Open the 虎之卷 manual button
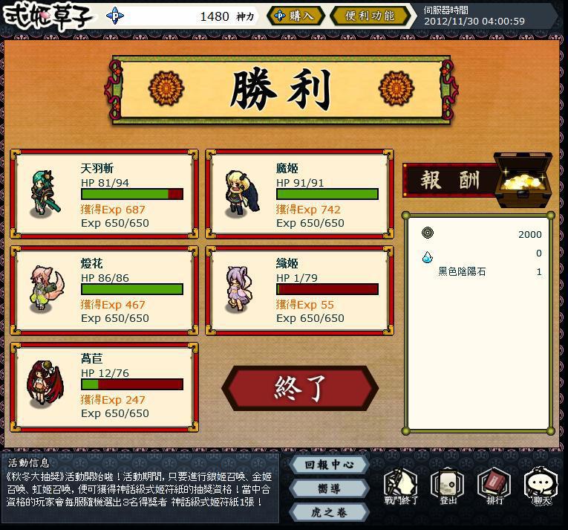The height and width of the screenshot is (530, 568). [329, 513]
